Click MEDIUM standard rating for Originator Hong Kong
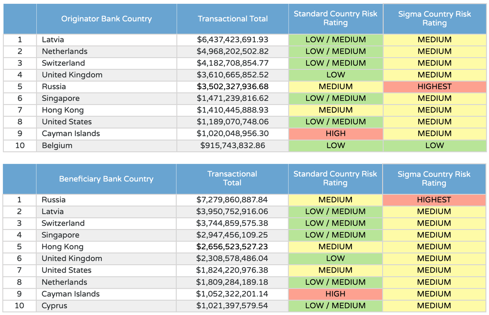The height and width of the screenshot is (315, 489). pyautogui.click(x=336, y=110)
